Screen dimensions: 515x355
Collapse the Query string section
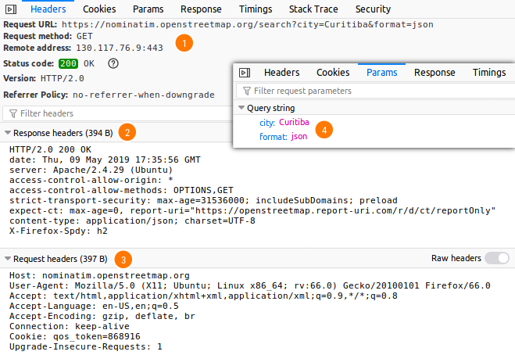tap(241, 108)
